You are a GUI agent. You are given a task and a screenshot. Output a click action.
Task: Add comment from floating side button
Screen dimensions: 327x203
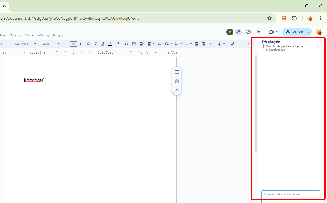[x=177, y=72]
